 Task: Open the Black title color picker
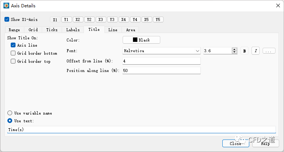pos(141,40)
